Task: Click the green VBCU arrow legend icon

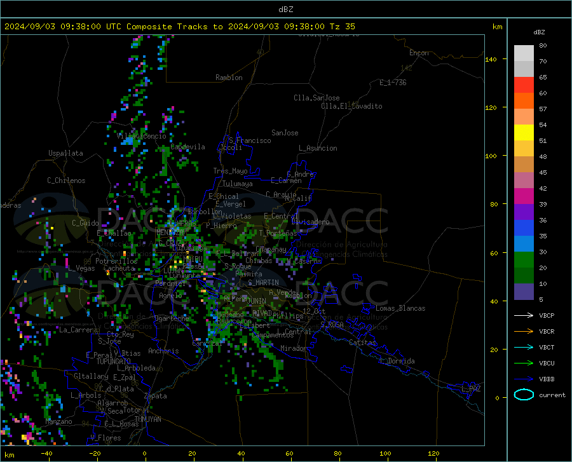Action: coord(524,363)
